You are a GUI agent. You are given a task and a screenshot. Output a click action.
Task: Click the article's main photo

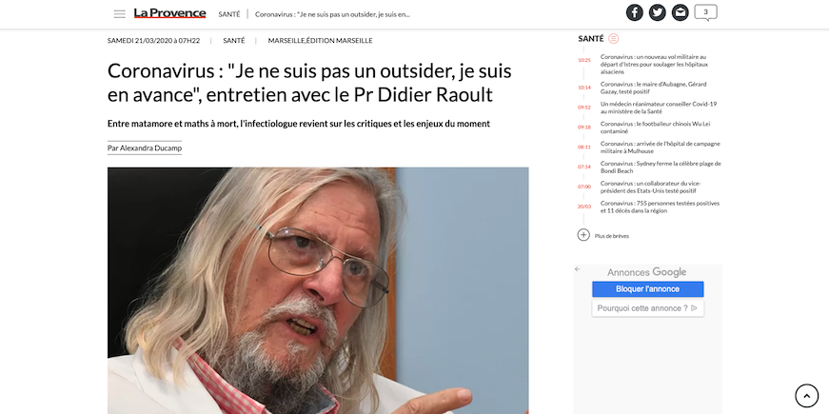[x=318, y=291]
